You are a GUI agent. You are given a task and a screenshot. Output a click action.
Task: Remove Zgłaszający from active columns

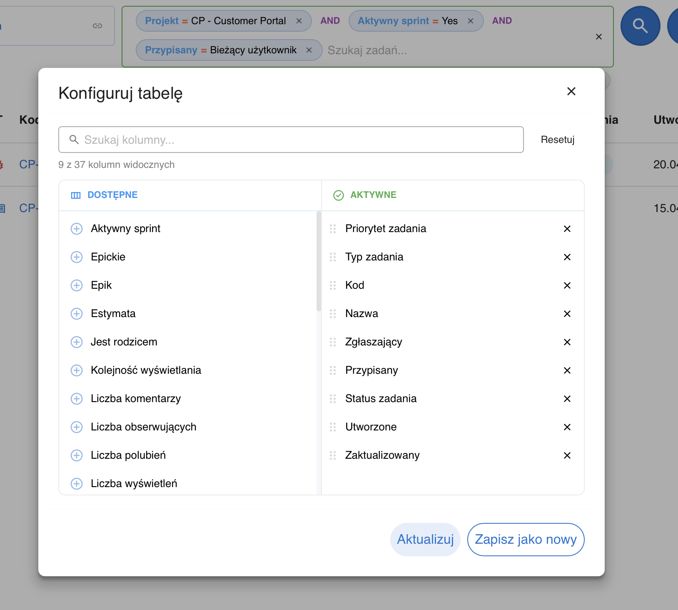click(x=567, y=342)
